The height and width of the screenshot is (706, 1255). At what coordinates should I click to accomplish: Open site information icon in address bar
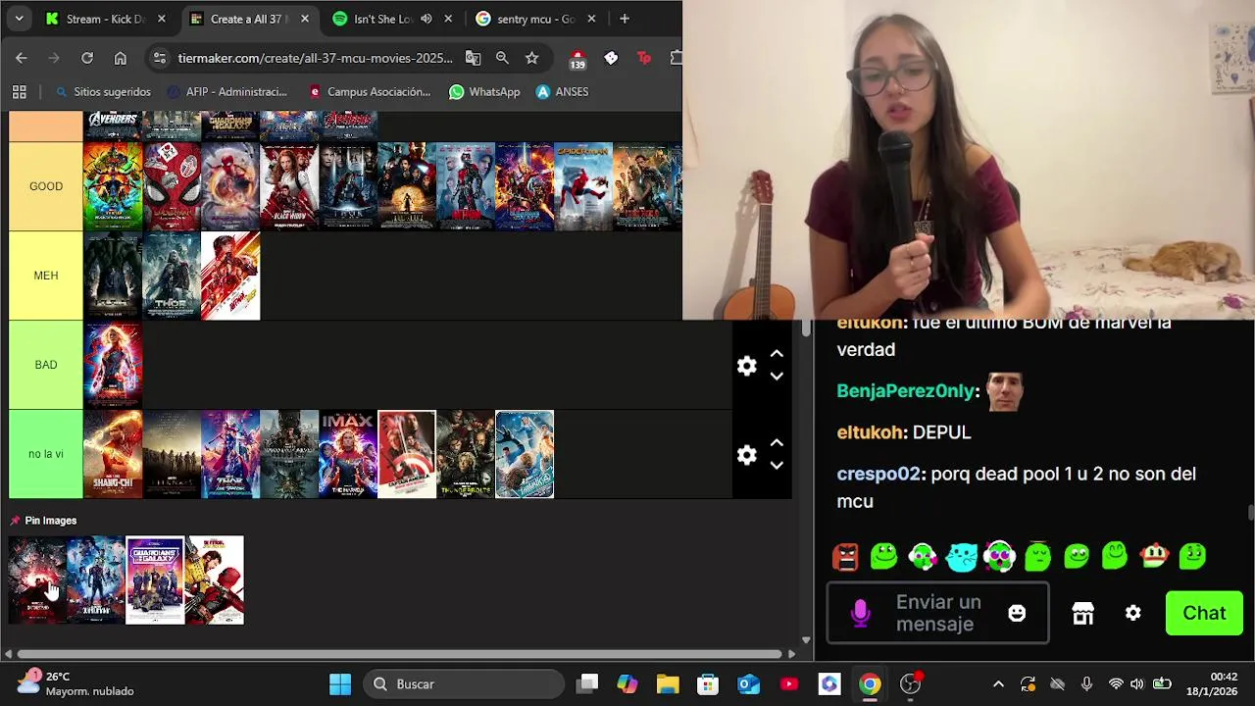tap(160, 58)
